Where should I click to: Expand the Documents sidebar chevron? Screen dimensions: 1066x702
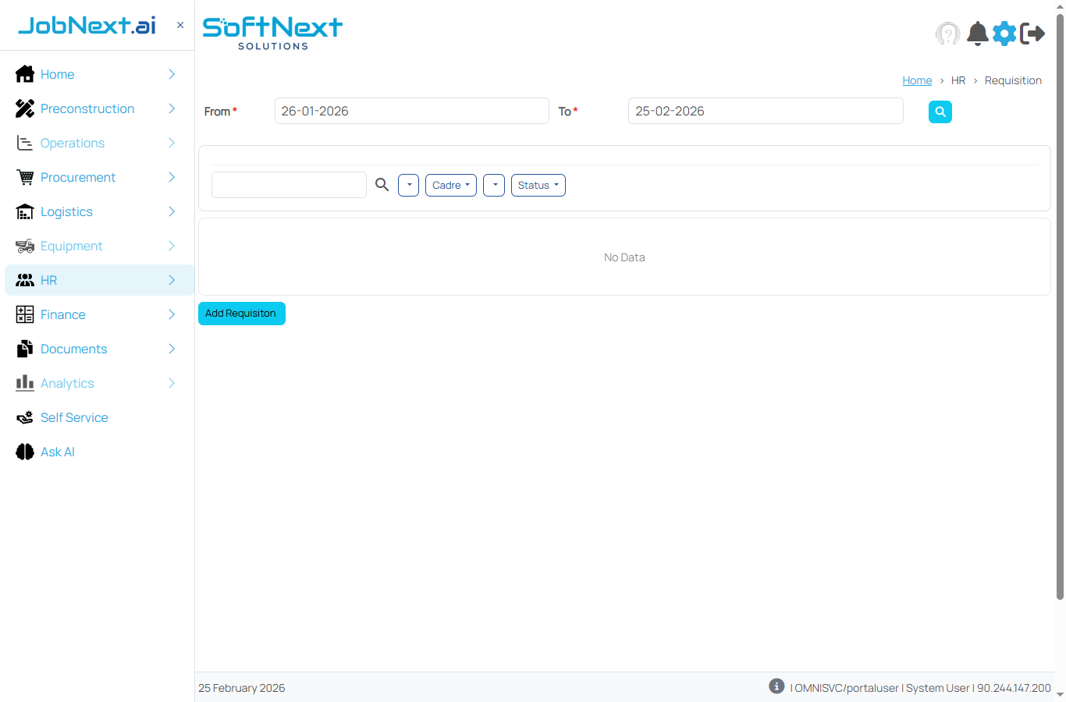pyautogui.click(x=171, y=349)
